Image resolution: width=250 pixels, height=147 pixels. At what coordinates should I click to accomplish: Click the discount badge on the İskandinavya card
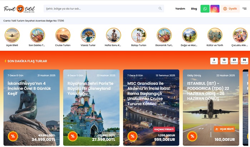[x=13, y=136]
